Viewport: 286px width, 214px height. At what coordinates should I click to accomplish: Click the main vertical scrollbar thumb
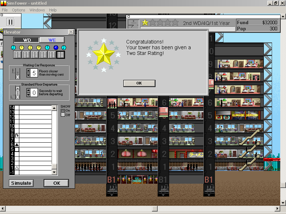[x=283, y=185]
